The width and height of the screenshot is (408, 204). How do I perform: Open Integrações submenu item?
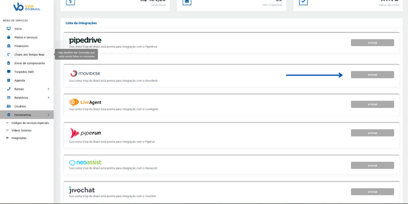[x=19, y=138]
